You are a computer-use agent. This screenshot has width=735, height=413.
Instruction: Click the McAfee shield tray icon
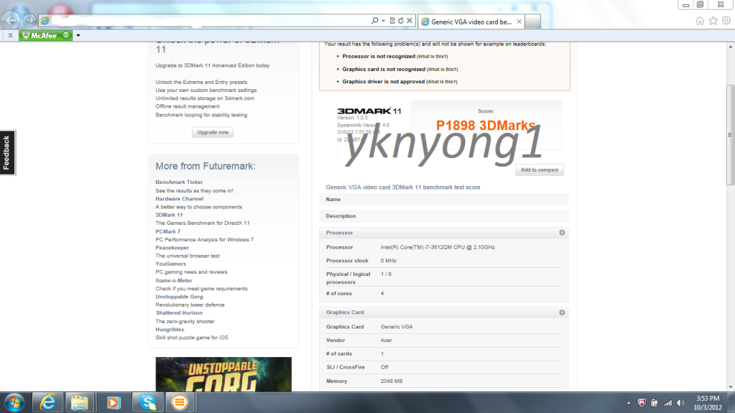point(642,403)
